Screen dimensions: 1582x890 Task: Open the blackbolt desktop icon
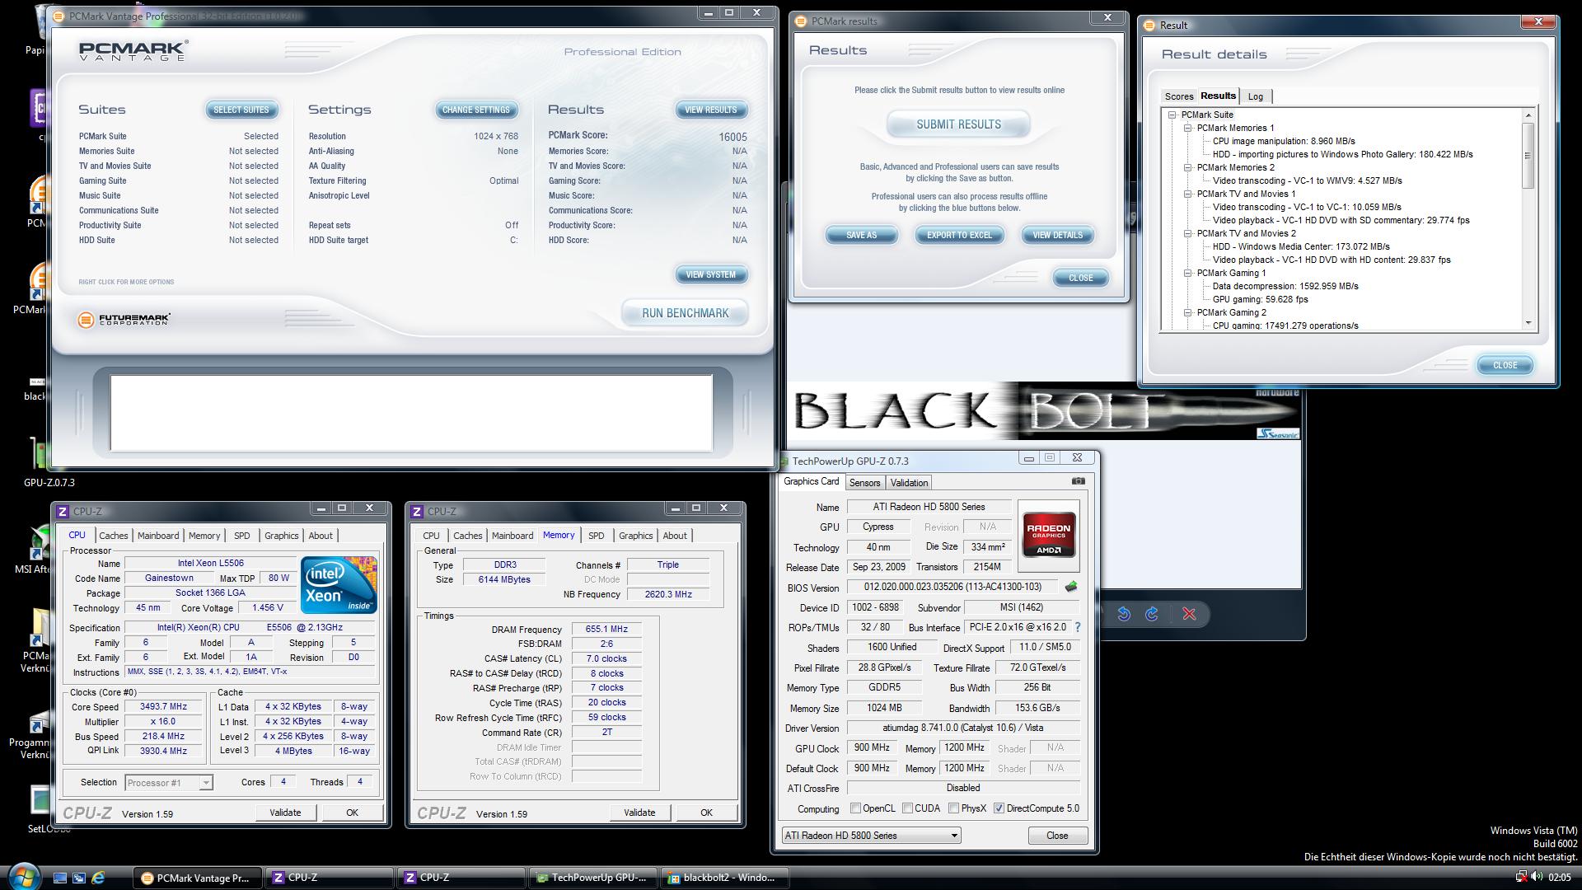36,387
